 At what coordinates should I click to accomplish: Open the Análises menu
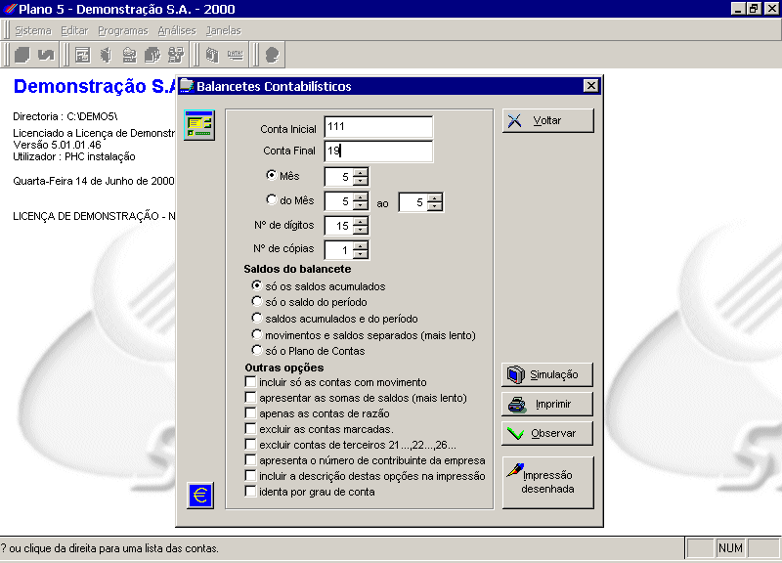tap(177, 30)
